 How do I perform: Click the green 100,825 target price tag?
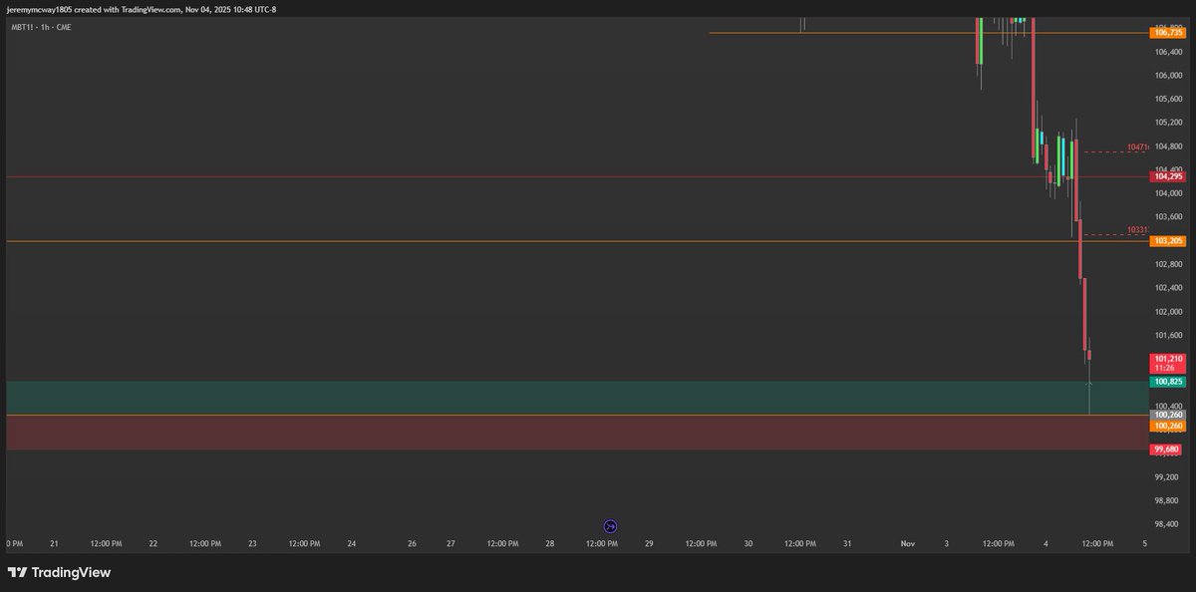(1167, 382)
